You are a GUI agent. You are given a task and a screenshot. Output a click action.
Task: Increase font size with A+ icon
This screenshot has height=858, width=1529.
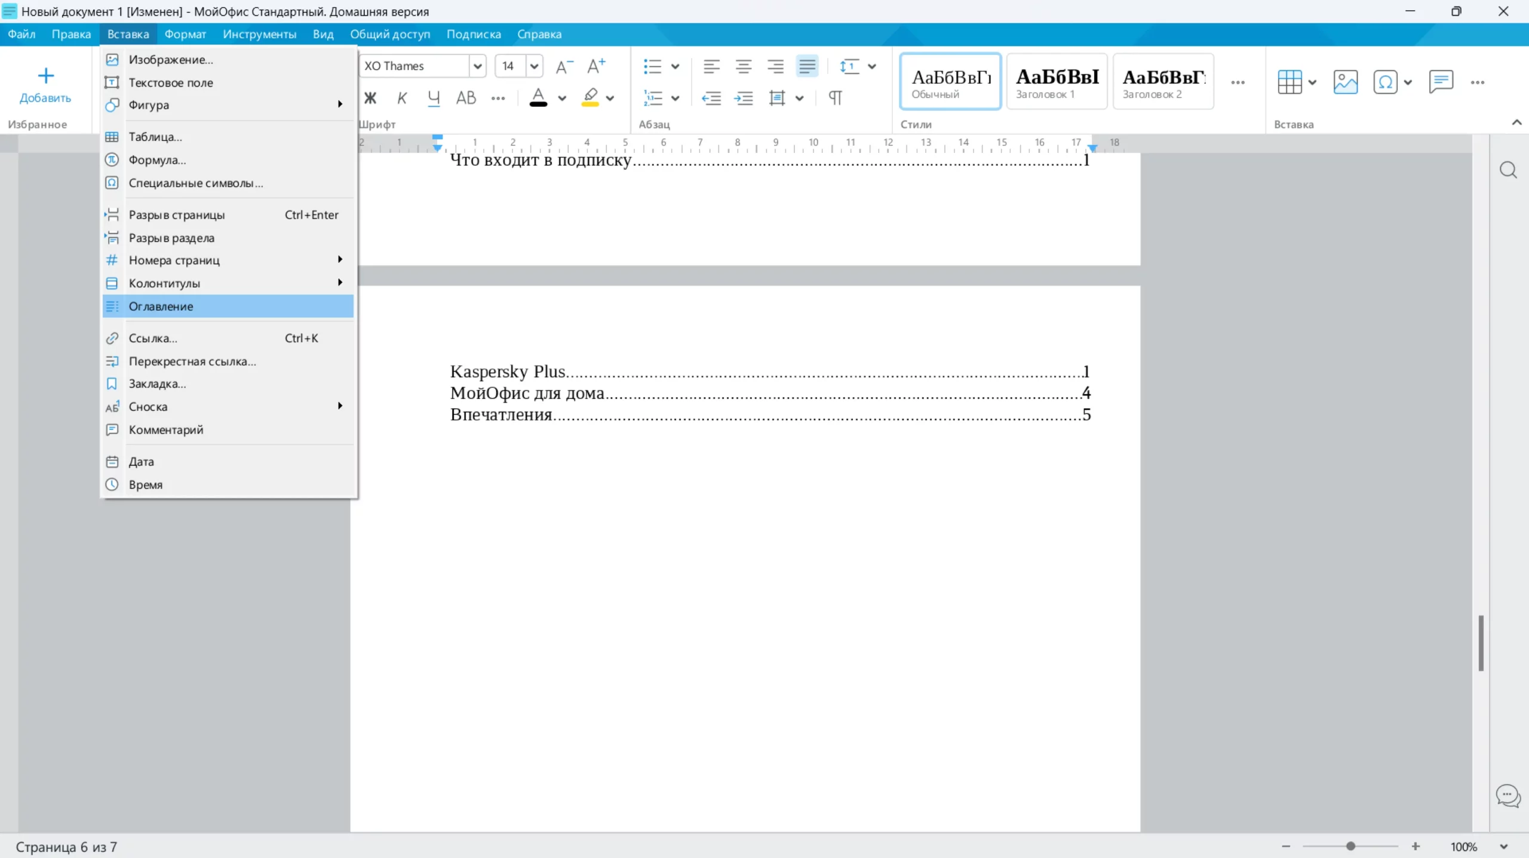point(595,66)
